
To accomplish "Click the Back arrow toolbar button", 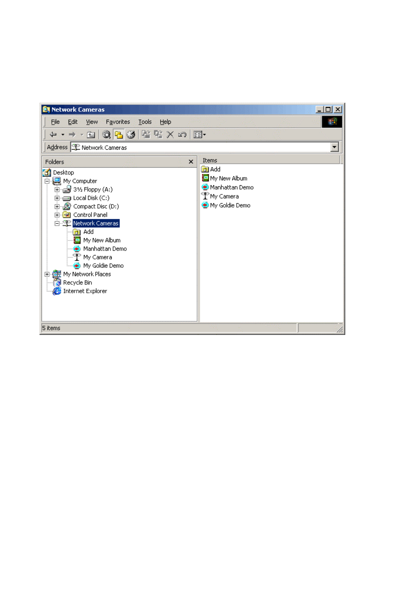I will tap(53, 135).
